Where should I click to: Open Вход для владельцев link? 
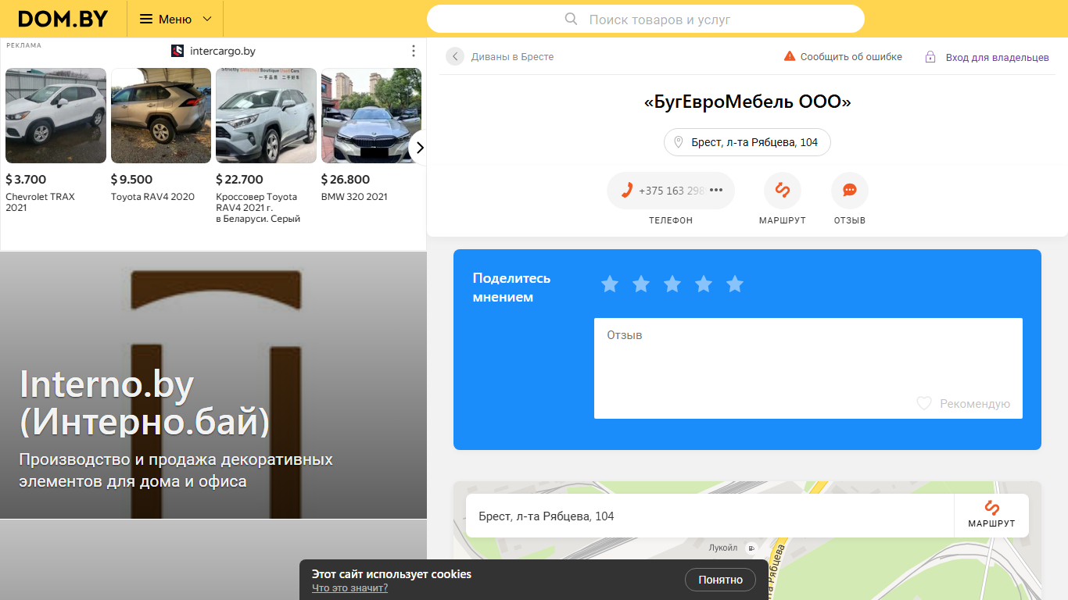pos(998,57)
